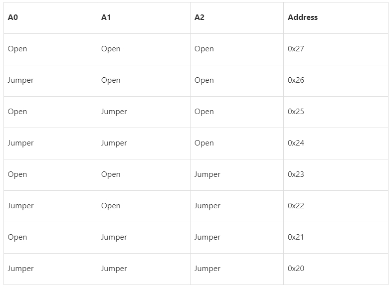Click the A0 Jumper cell in 0x26 row
Viewport: 391px width, 289px height.
coord(21,80)
